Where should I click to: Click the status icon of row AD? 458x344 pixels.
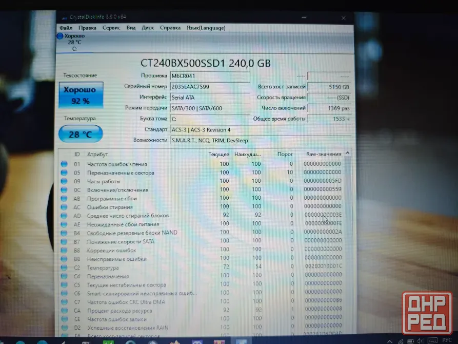point(64,216)
